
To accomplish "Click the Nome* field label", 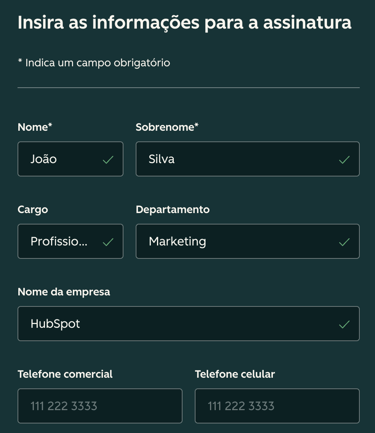I will [35, 127].
